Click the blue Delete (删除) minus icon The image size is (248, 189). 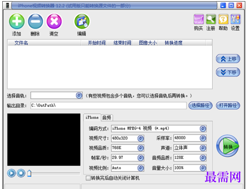[x=35, y=21]
